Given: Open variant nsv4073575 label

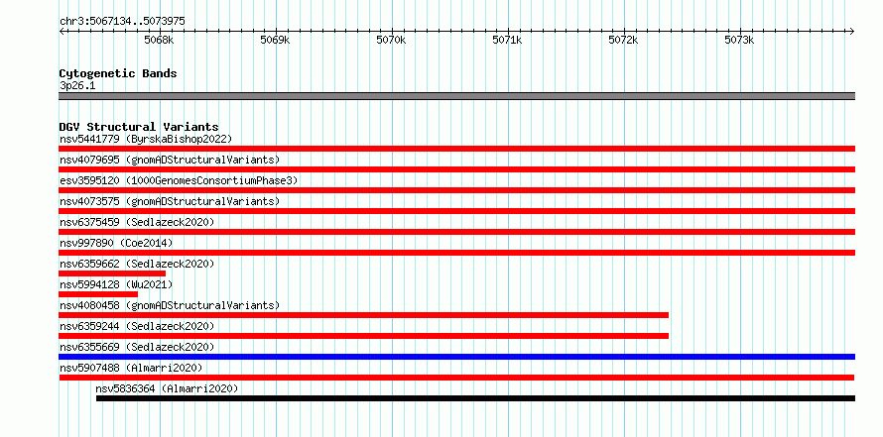Looking at the screenshot, I should pos(170,201).
